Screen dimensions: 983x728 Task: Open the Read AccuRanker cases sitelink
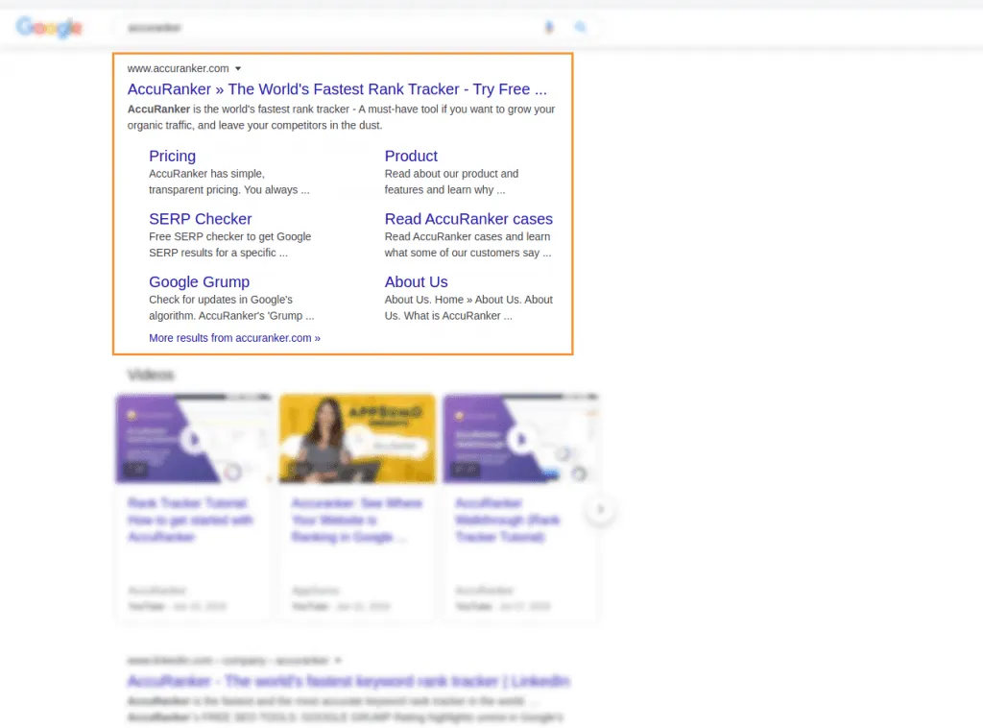point(468,219)
